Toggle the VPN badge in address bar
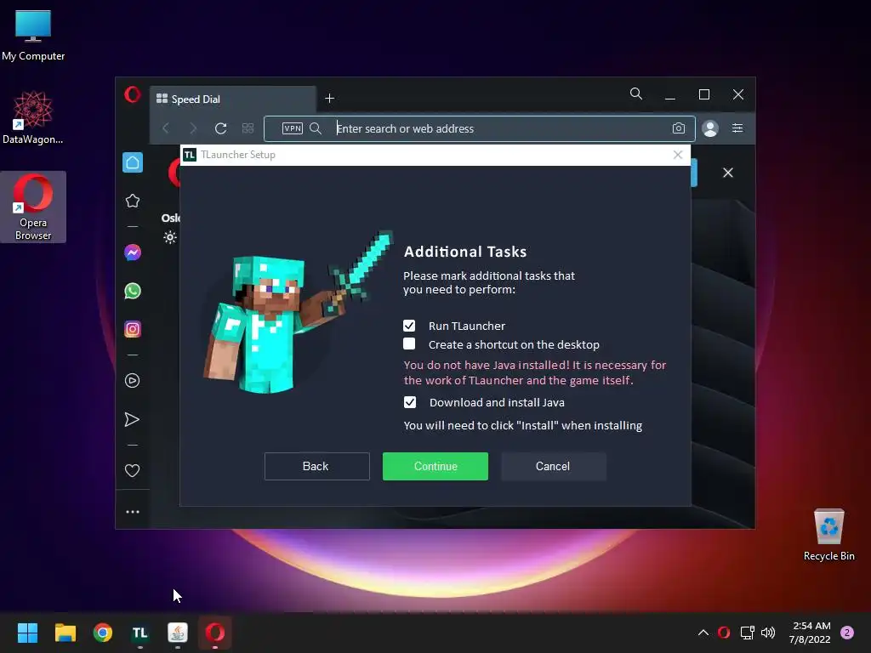 293,128
